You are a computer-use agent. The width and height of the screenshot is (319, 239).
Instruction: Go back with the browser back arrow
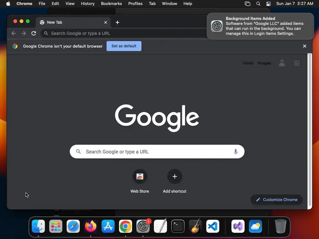pyautogui.click(x=14, y=33)
